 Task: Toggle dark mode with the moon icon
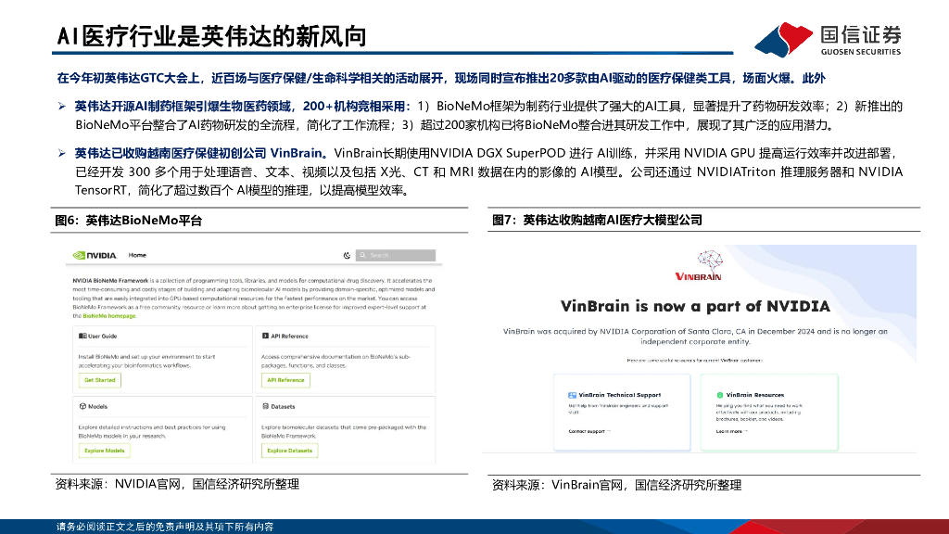click(348, 255)
